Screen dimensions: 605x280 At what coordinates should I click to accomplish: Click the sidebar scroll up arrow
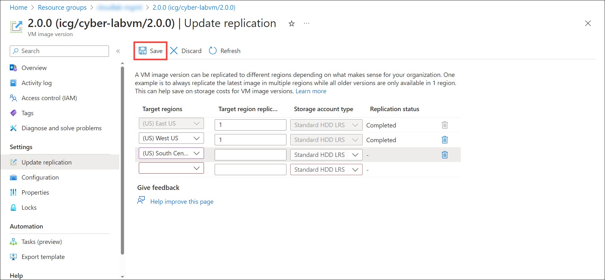pos(122,63)
